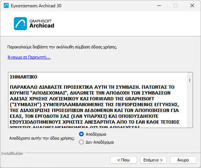Go to the next step with Επόμενο
201x168 pixels.
(x=153, y=160)
